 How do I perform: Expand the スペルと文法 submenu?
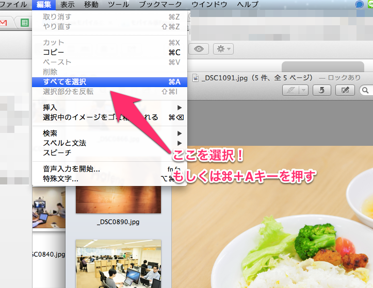110,143
